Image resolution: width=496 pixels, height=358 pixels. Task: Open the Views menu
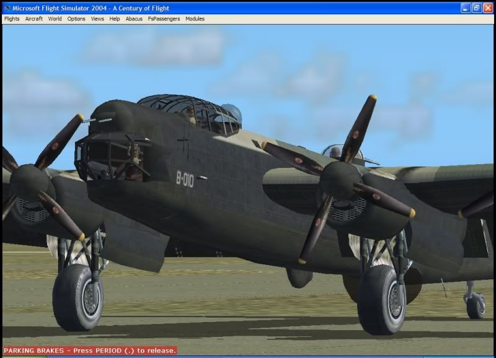pyautogui.click(x=97, y=19)
